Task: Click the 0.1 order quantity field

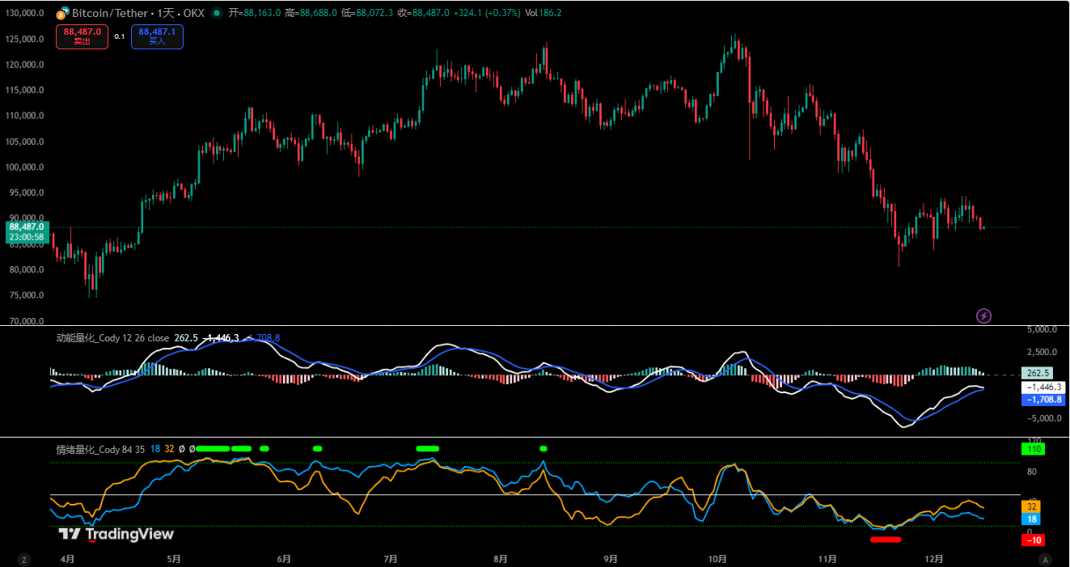Action: pos(118,36)
